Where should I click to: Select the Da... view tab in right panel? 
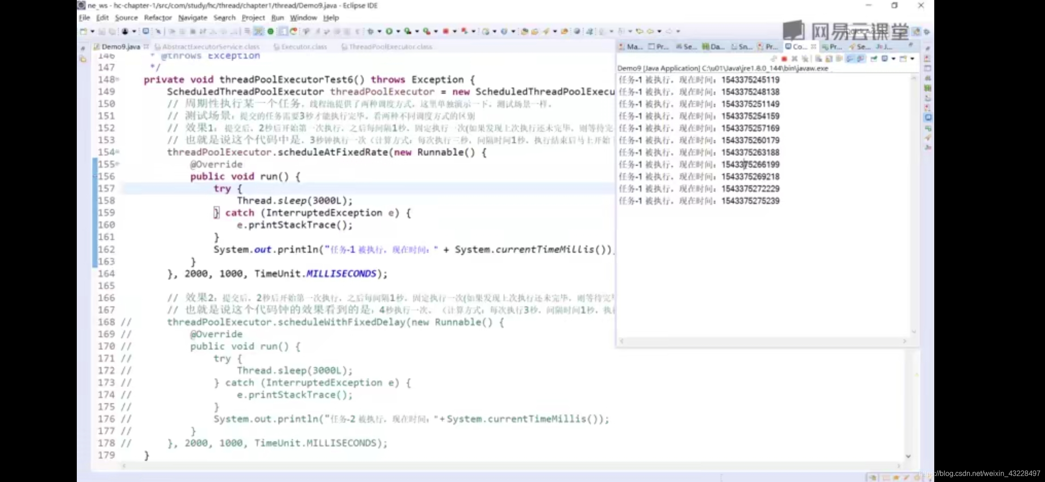pos(714,46)
